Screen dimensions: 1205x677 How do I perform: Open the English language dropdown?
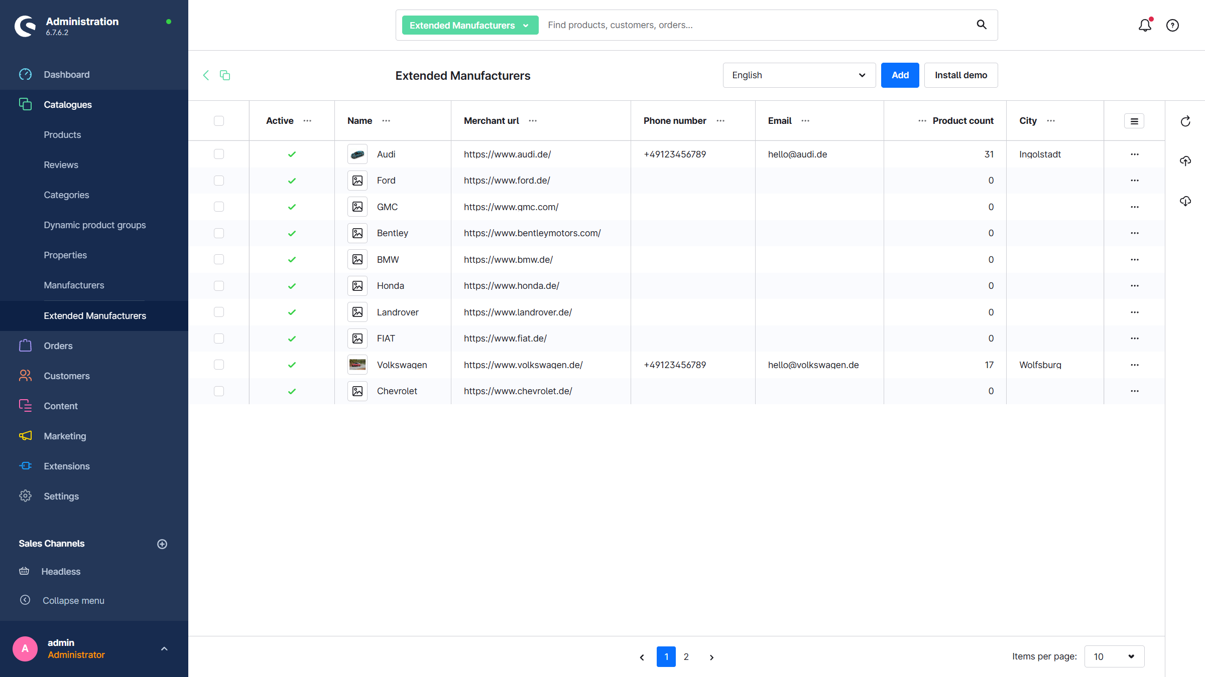point(799,75)
